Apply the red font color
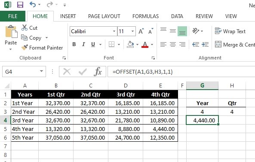Image resolution: width=255 pixels, height=162 pixels. click(145, 44)
